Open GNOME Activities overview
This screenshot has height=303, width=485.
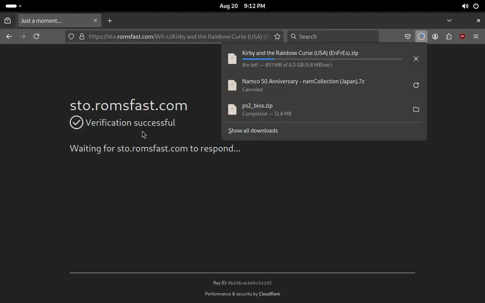point(13,6)
